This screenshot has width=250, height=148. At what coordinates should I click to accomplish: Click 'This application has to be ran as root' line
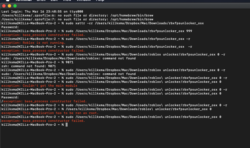point(50,113)
